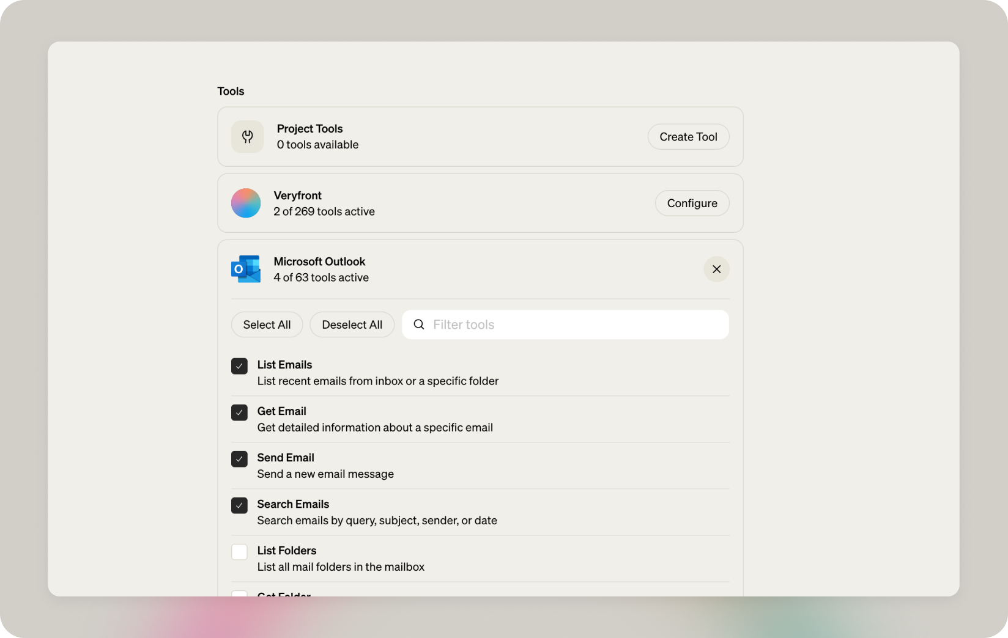This screenshot has height=638, width=1008.
Task: Click the Get Email label
Action: (x=281, y=411)
